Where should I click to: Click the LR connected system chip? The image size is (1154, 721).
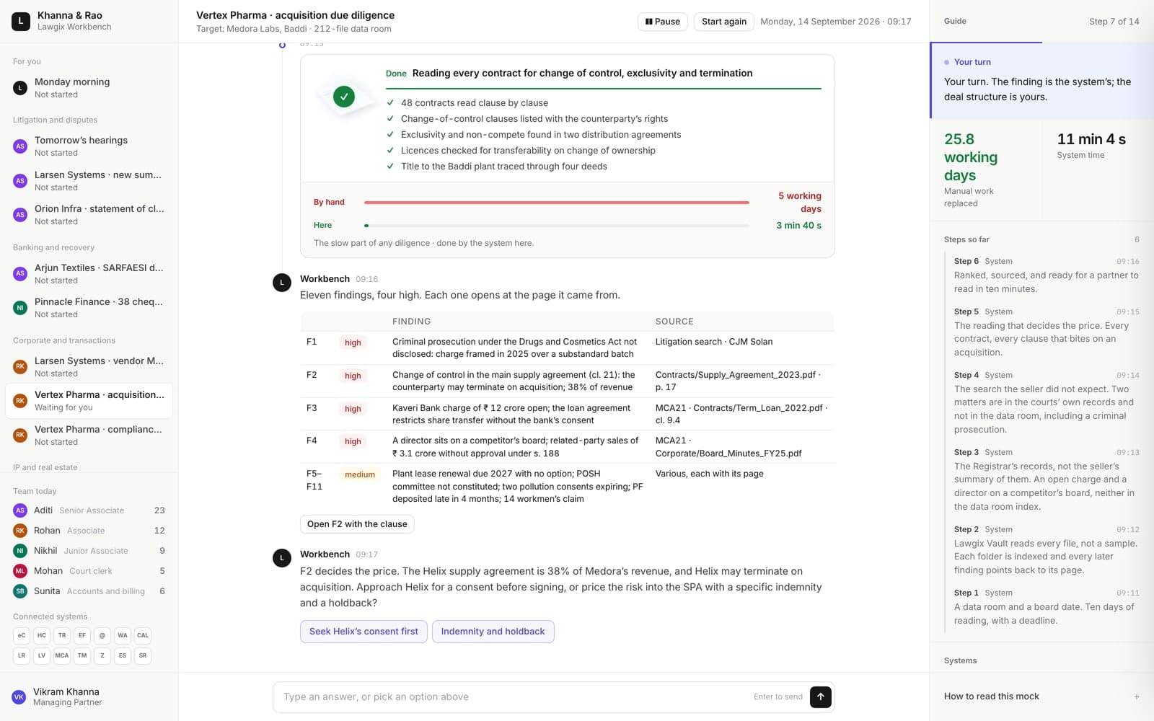click(22, 655)
